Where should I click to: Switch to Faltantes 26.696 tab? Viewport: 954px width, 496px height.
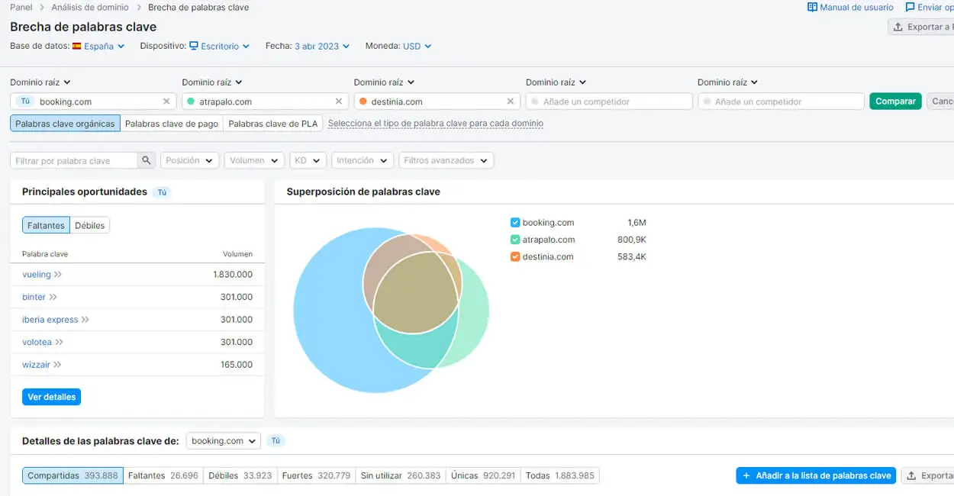tap(163, 475)
